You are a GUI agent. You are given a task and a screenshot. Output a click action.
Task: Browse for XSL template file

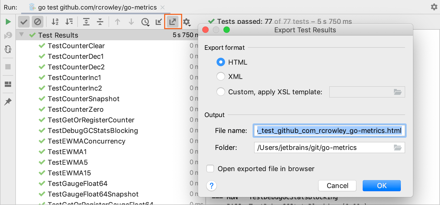pos(398,92)
